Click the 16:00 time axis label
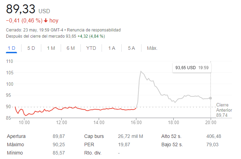Viewport: 241px width, 159px height. tap(136, 122)
